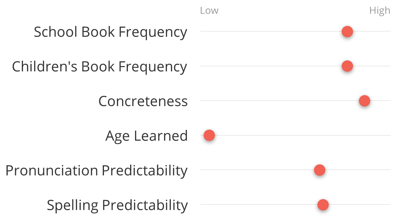Click the Age Learned track at its High end

[389, 135]
